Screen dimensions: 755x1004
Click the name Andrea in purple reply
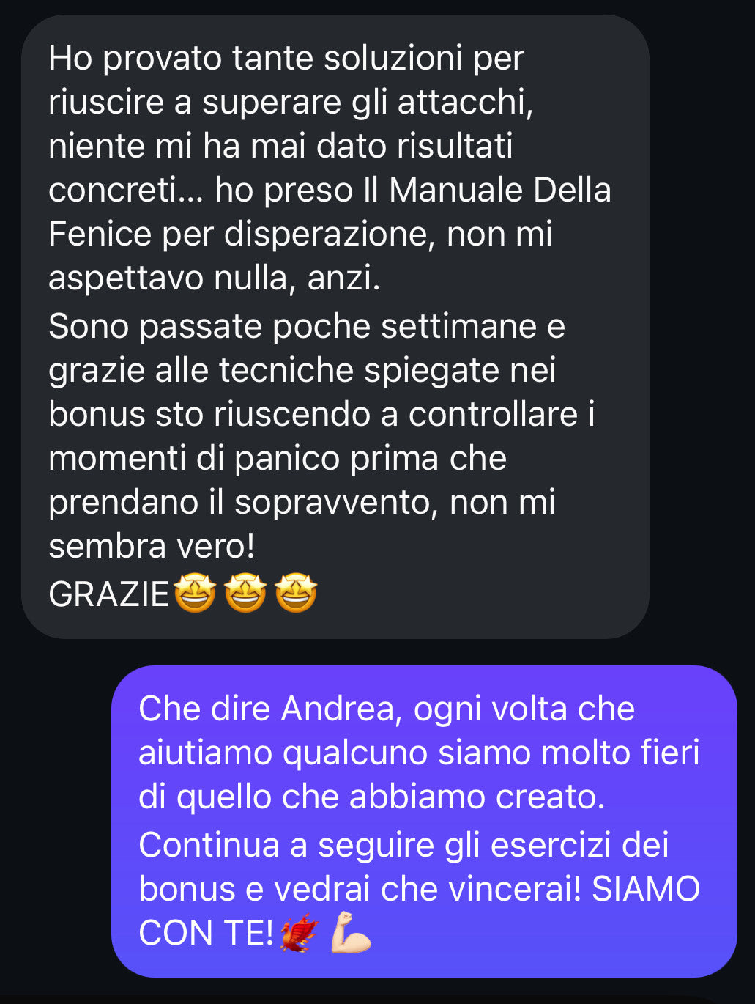(x=342, y=709)
